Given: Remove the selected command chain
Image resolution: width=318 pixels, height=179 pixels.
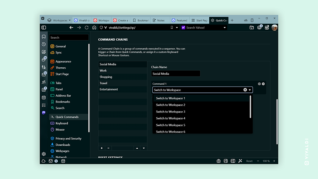Looking at the screenshot, I should click(108, 148).
